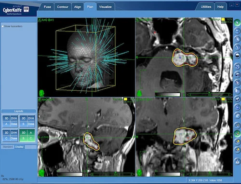Open the Utilities tab
The width and height of the screenshot is (241, 184).
point(206,7)
